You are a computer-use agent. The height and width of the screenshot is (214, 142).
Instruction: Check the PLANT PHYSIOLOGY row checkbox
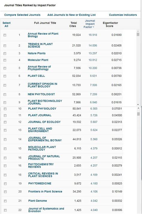point(5,109)
